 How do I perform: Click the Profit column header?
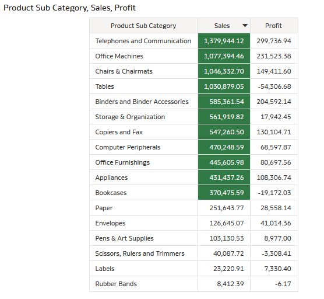[x=274, y=26]
